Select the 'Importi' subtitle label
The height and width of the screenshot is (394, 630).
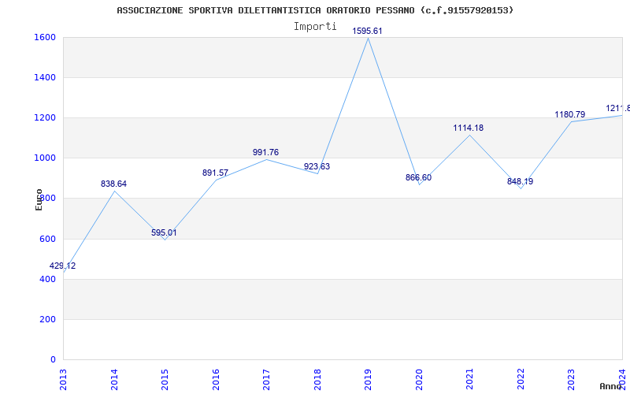click(x=315, y=27)
